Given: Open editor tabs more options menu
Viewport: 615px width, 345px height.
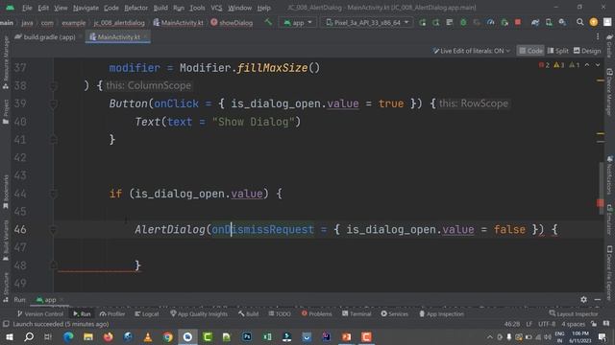Looking at the screenshot, I should pos(598,36).
